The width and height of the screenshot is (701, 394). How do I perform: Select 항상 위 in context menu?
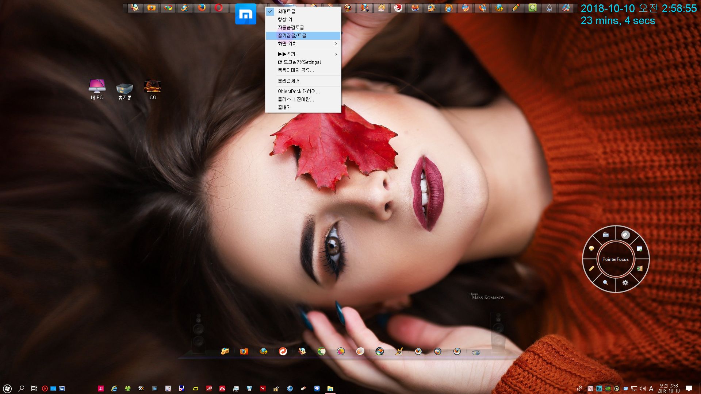[x=303, y=19]
